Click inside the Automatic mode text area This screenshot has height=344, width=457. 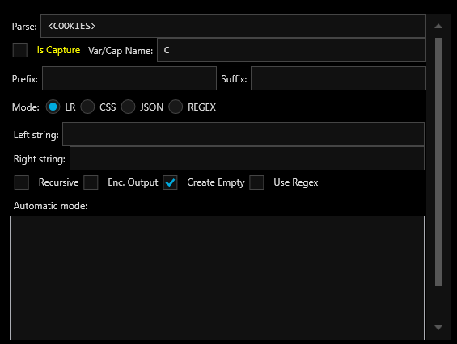pyautogui.click(x=217, y=278)
